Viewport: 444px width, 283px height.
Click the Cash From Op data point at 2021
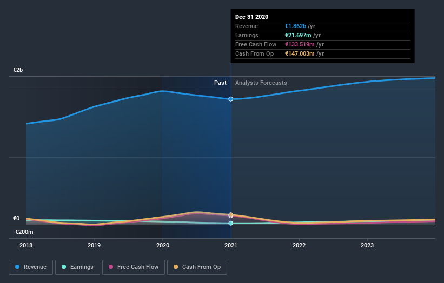231,215
